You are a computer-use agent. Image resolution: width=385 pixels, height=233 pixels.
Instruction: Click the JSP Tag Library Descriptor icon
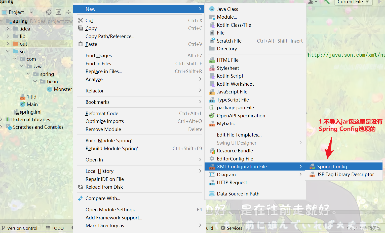(312, 174)
